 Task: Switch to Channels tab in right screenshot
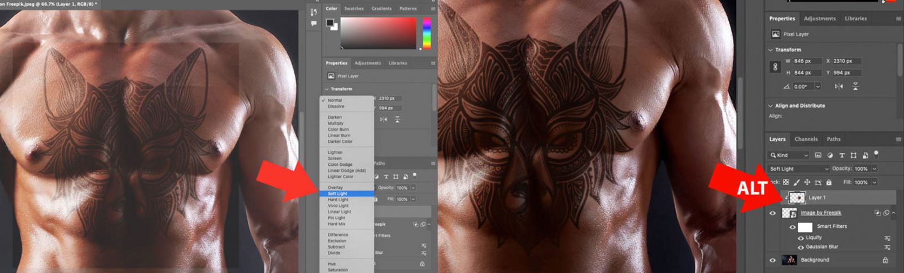click(806, 139)
